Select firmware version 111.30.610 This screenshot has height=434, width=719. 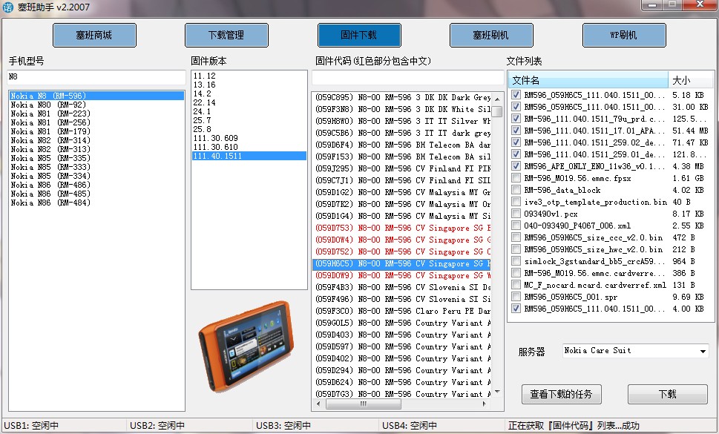click(249, 147)
